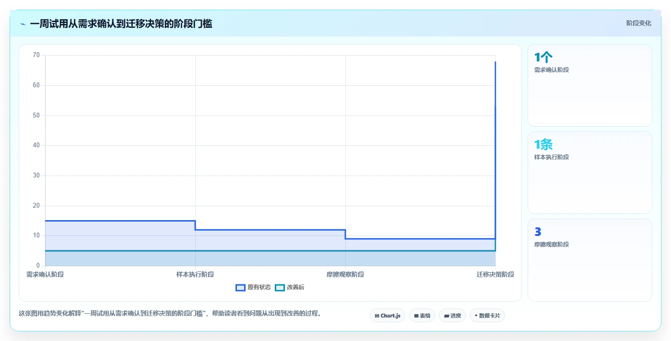Click the 阶段变化 label in header
Screen dimensions: 671x341
638,23
